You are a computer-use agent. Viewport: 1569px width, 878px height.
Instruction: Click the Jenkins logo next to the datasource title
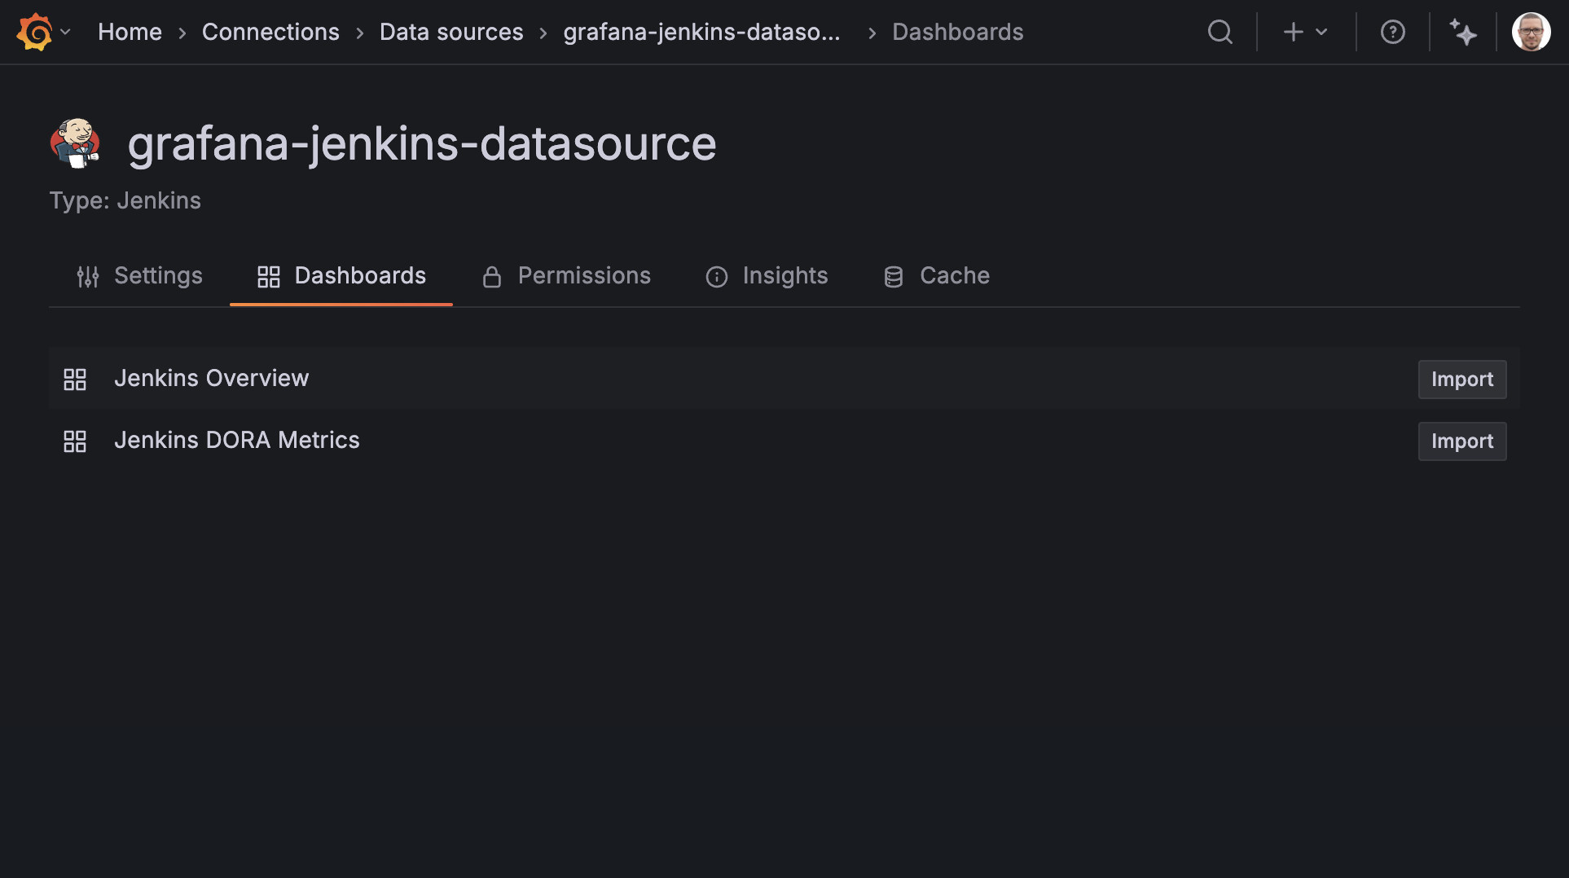(x=76, y=143)
